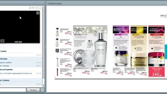Image resolution: width=167 pixels, height=94 pixels.
Task: Click the message about мятный и оранжевый оттенок
Action: [16, 73]
